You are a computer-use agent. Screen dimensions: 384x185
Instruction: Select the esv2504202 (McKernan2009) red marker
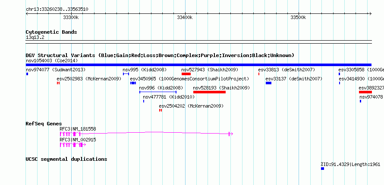[161, 110]
